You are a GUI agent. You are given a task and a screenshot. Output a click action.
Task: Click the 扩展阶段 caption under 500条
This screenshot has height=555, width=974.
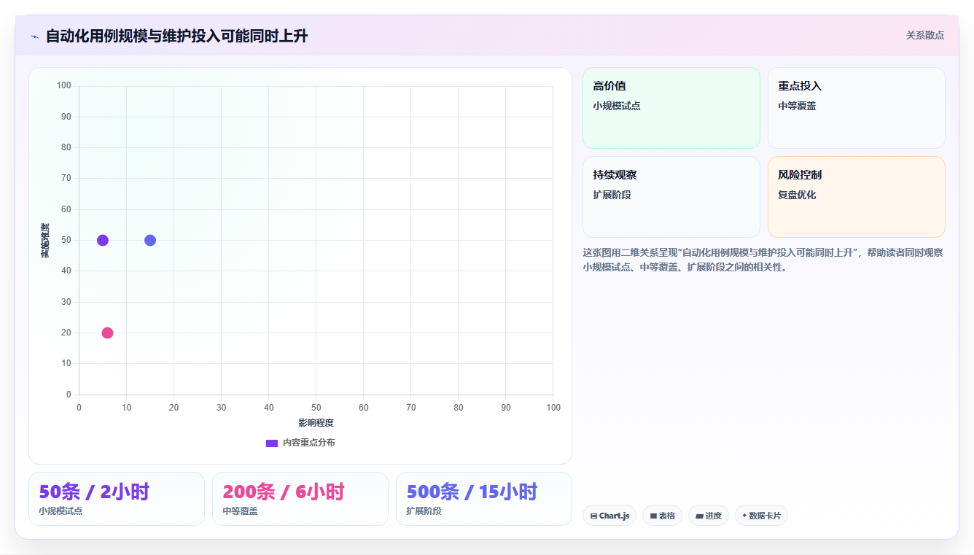click(424, 511)
